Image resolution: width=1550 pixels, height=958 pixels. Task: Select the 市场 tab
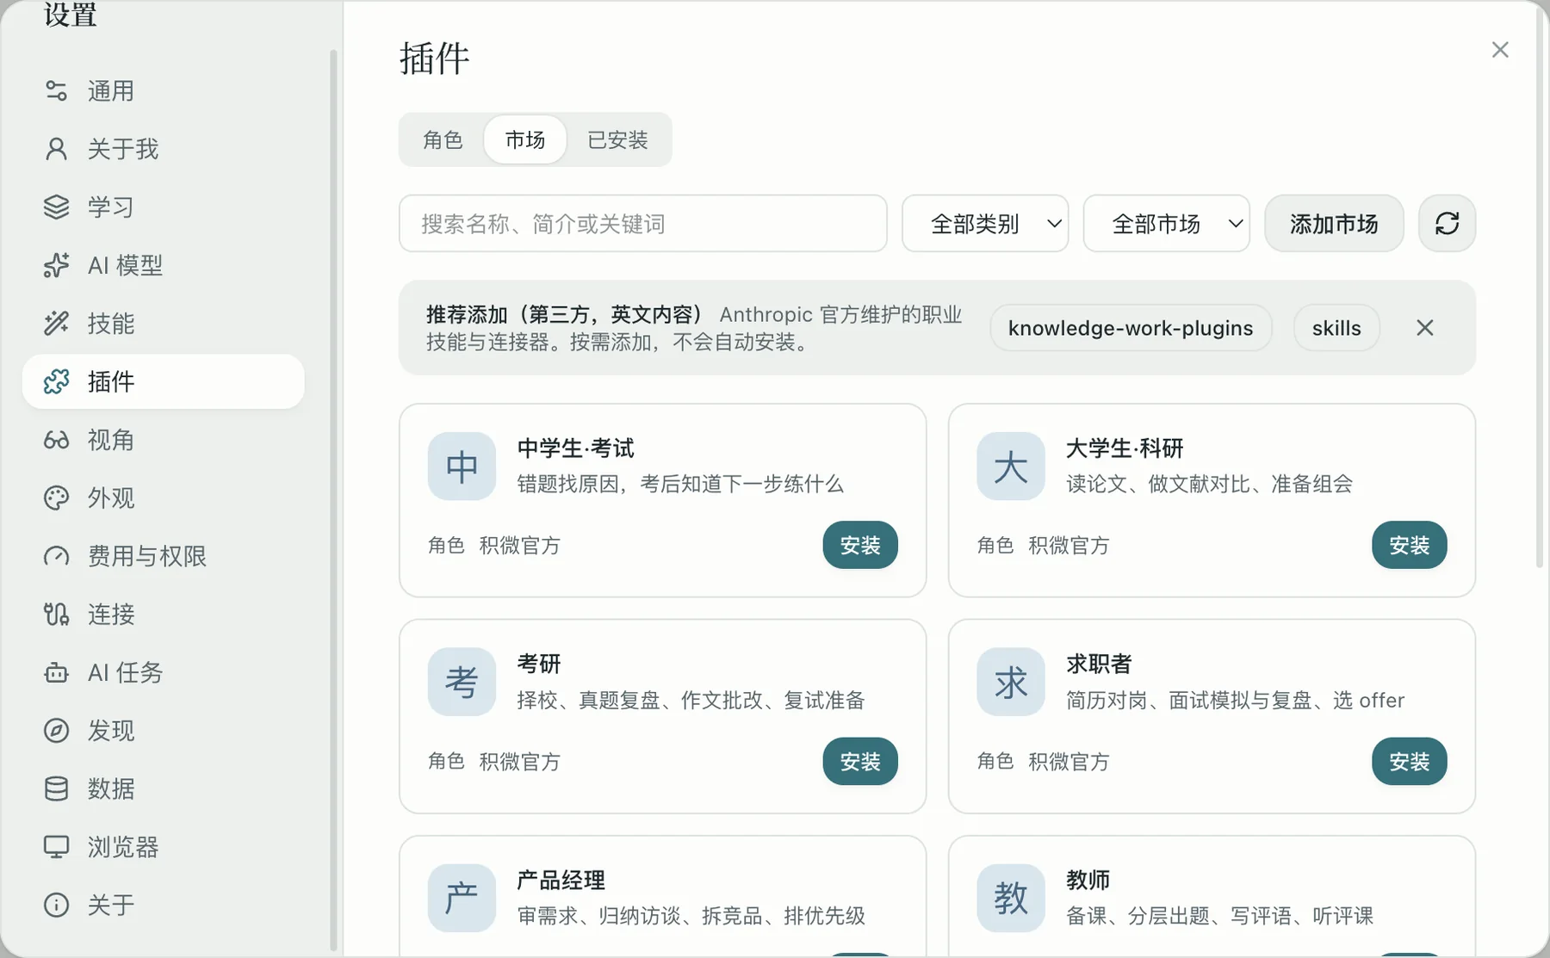tap(525, 139)
